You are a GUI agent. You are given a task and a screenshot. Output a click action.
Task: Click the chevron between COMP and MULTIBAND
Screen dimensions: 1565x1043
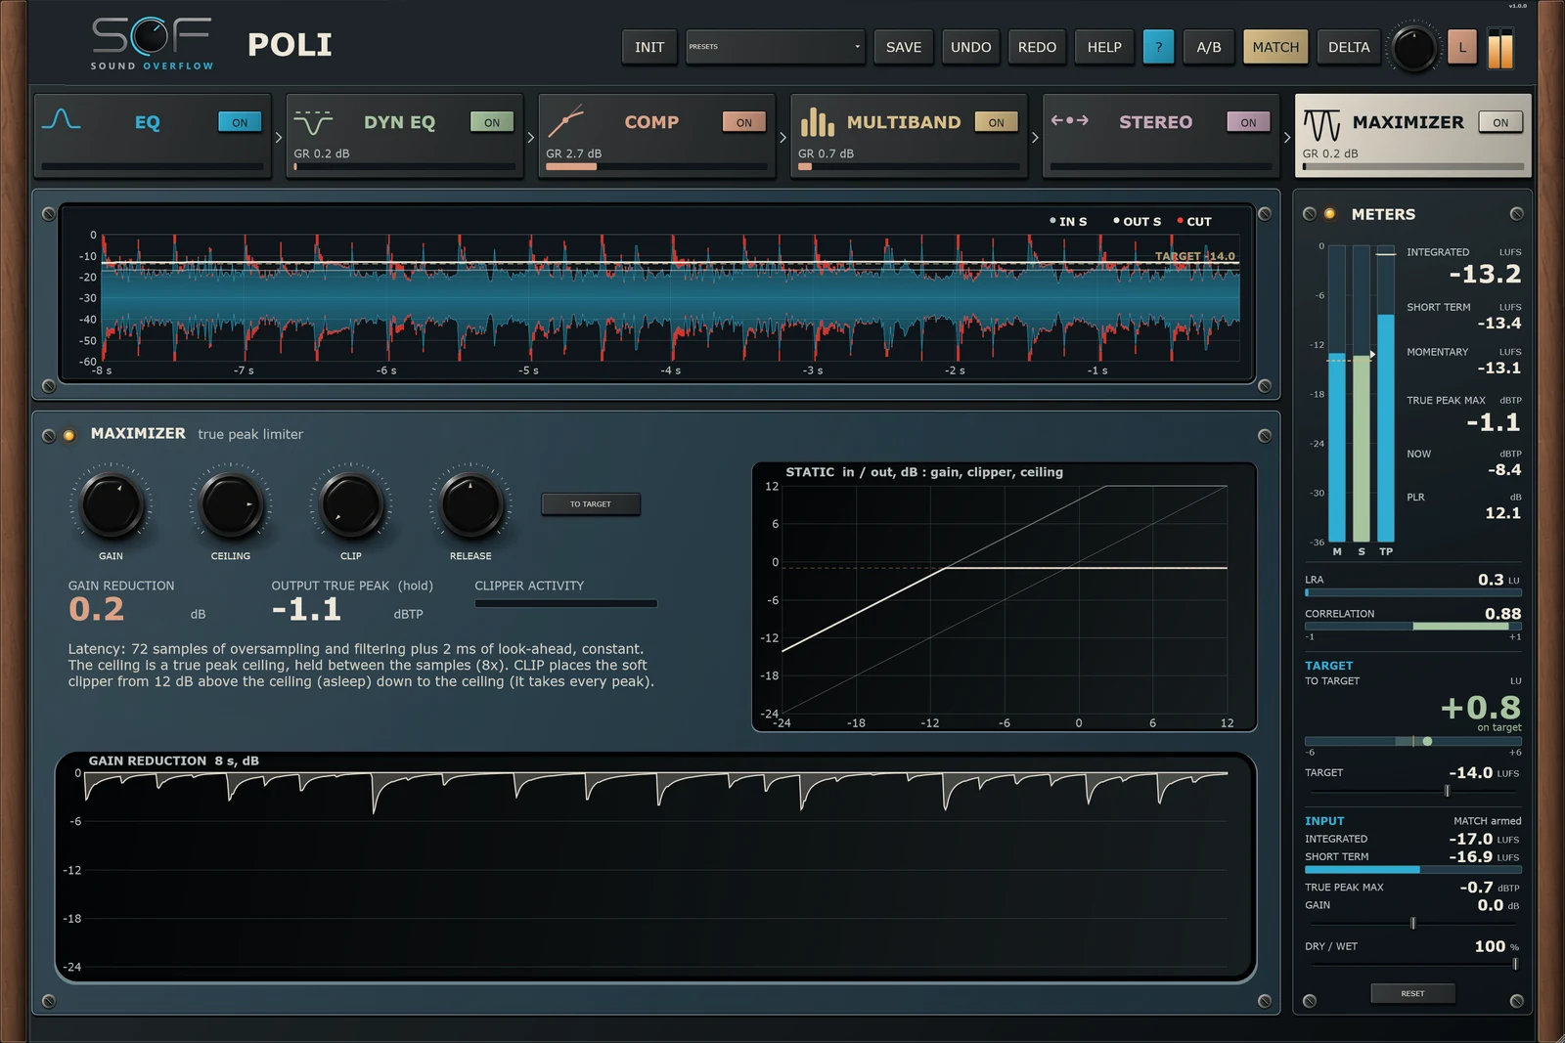coord(783,138)
